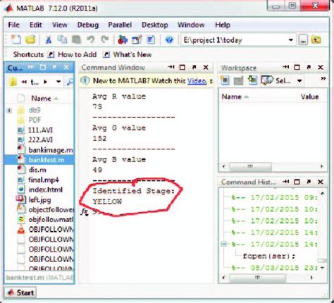
Task: Open Simulink from toolbar icon
Action: click(123, 39)
